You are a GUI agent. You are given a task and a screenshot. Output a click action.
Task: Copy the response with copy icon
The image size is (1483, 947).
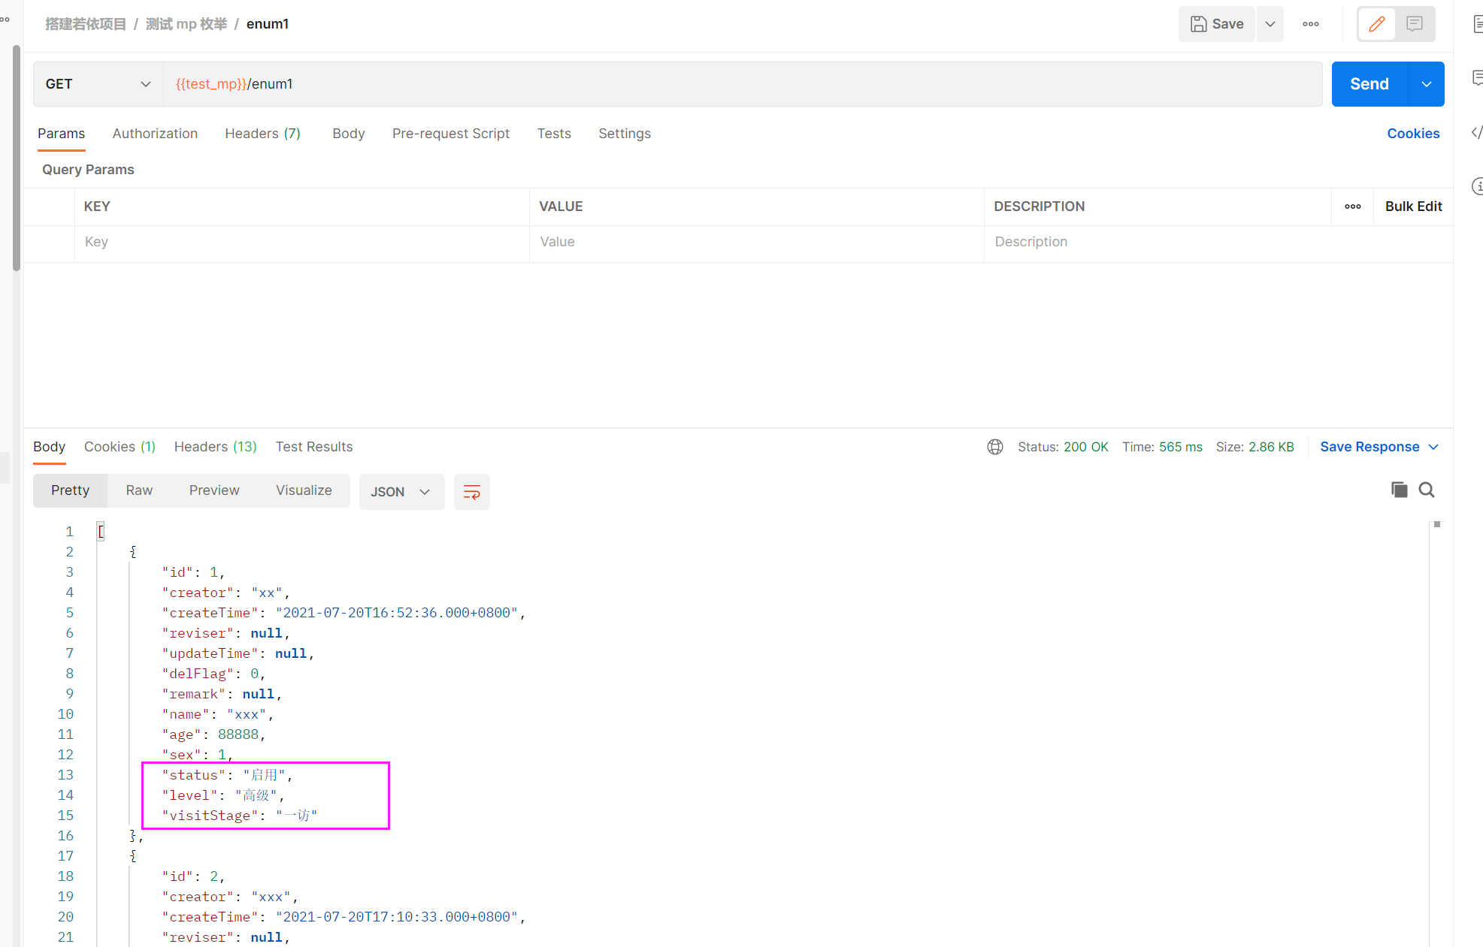[1399, 490]
